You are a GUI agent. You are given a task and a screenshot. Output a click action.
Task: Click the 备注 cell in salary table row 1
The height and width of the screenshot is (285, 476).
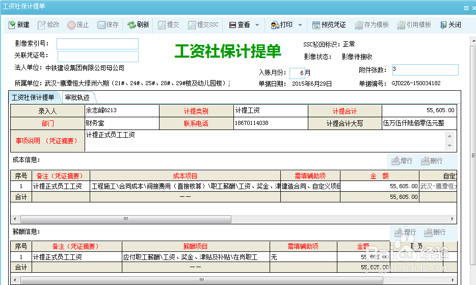pyautogui.click(x=77, y=257)
